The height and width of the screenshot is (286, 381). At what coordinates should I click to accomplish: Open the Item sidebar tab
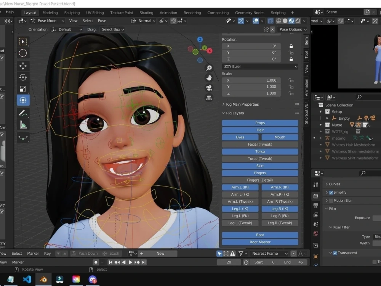[306, 41]
